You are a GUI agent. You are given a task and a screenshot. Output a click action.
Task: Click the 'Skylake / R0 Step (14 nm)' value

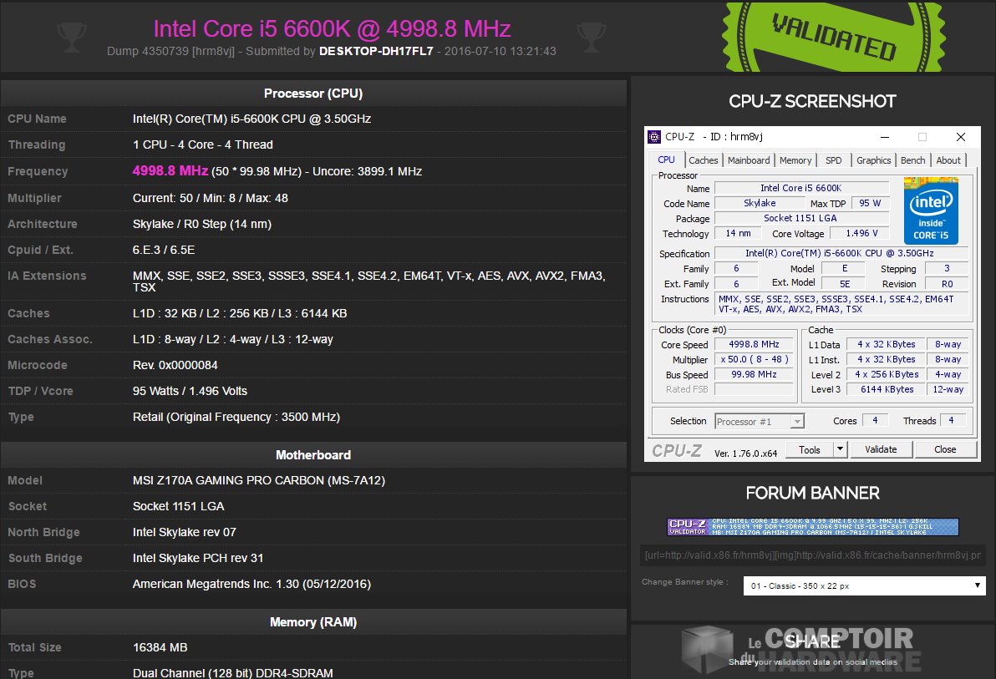tap(202, 224)
